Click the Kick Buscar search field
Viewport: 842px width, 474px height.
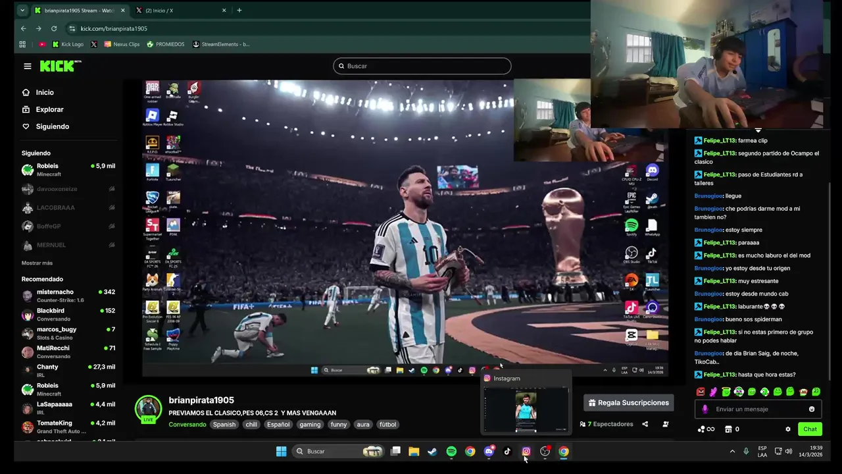pyautogui.click(x=422, y=66)
